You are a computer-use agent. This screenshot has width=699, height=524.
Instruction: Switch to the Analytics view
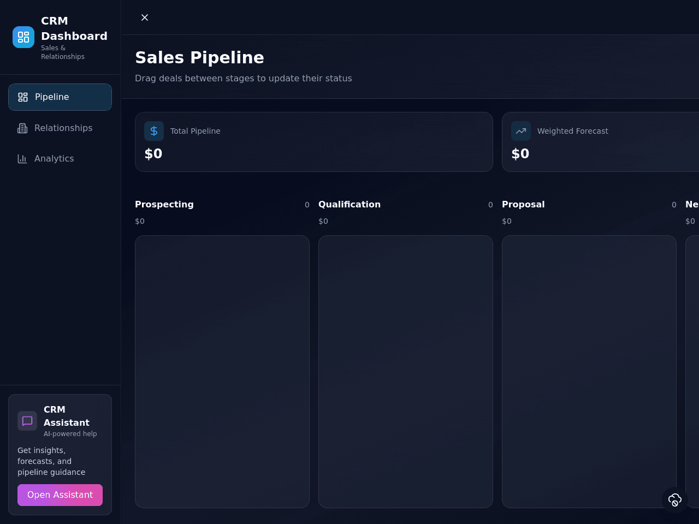(x=60, y=159)
